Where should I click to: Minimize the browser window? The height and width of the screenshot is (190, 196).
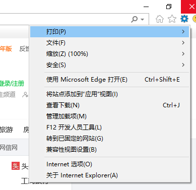click(x=146, y=7)
